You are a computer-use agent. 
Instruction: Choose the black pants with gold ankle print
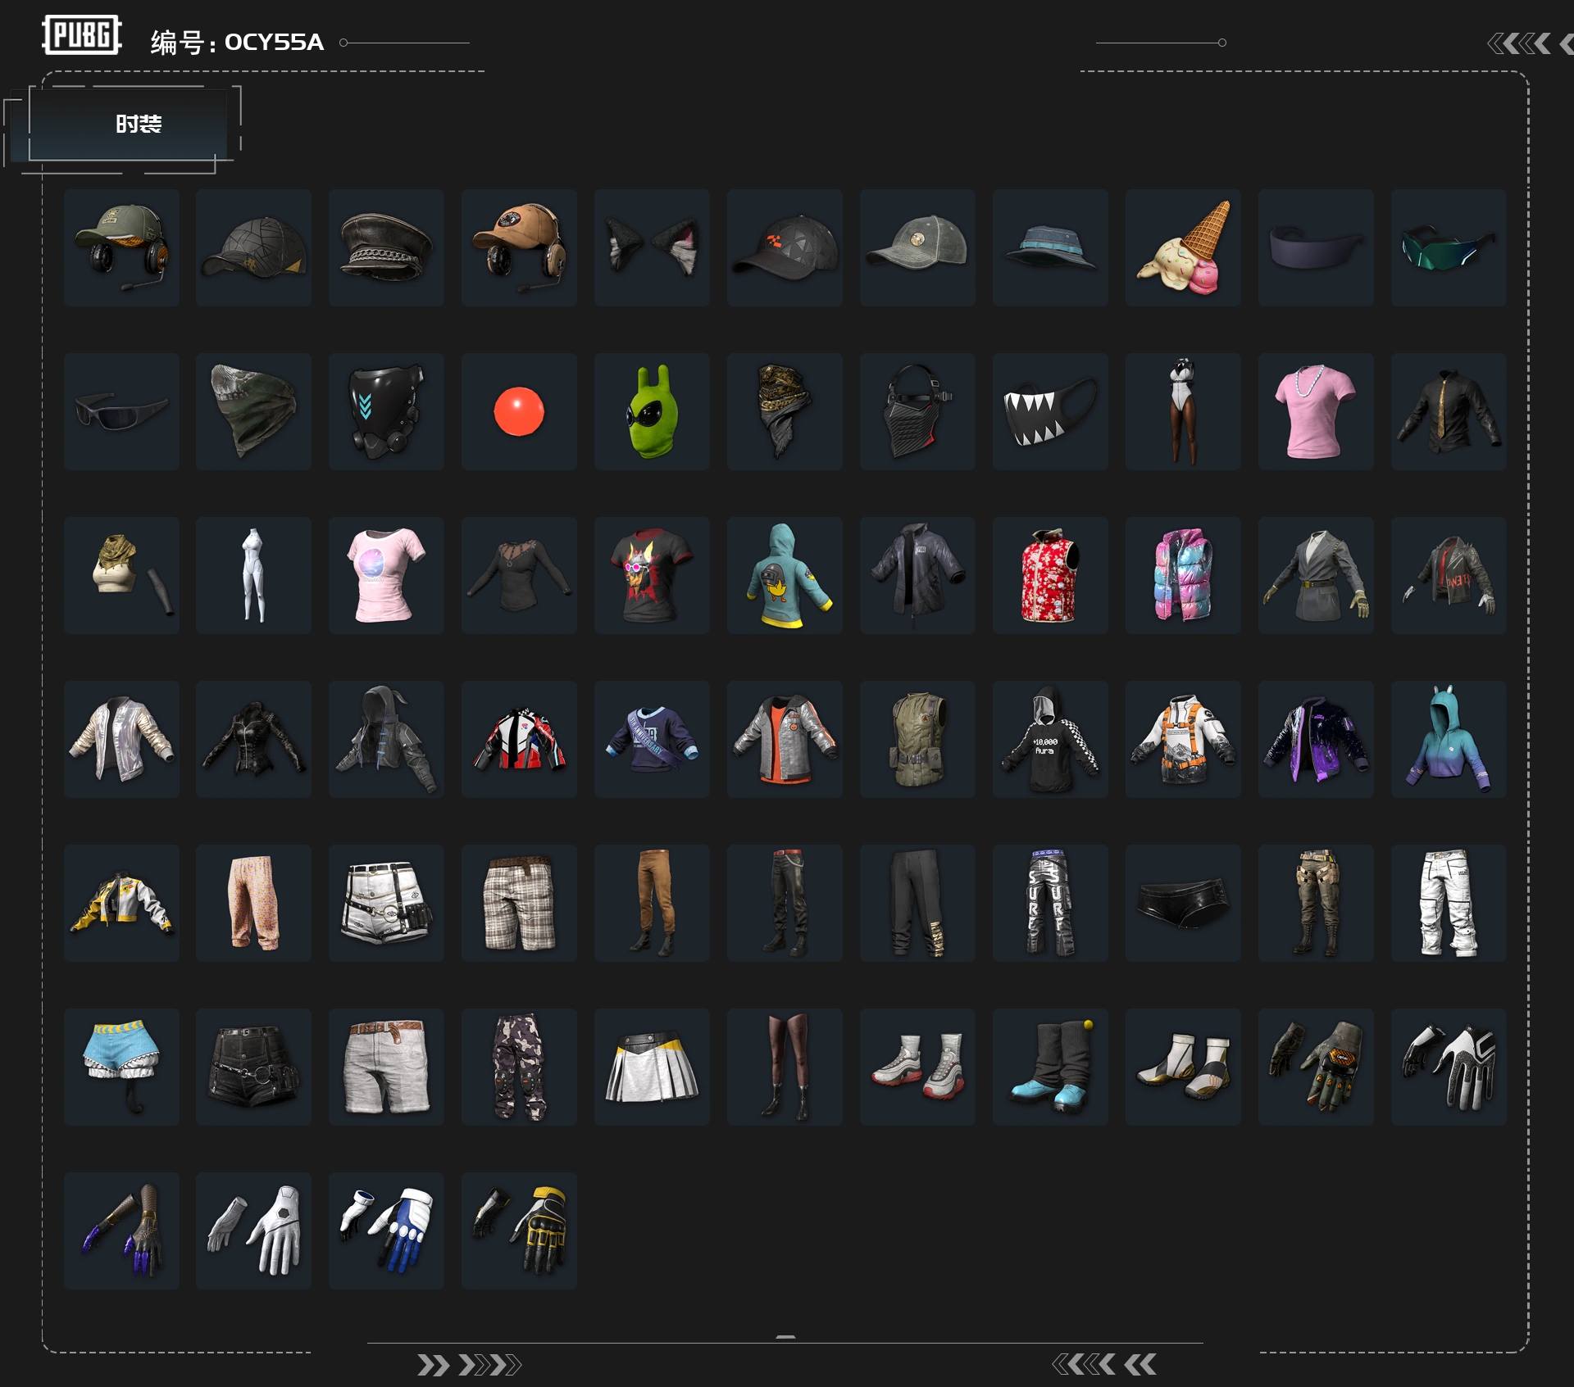click(x=917, y=903)
